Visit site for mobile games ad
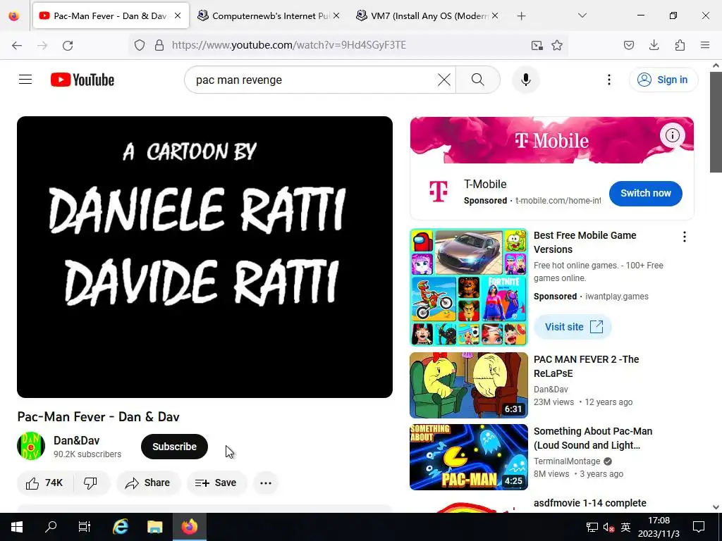The width and height of the screenshot is (722, 541). [x=573, y=327]
